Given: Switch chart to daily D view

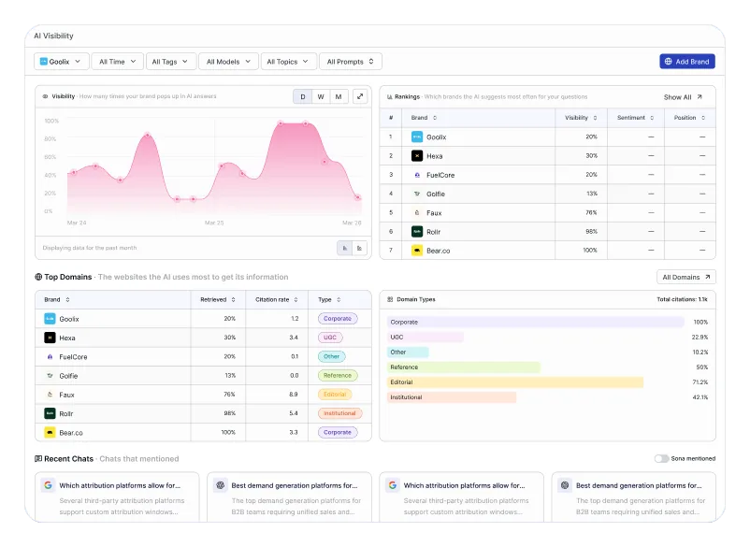Looking at the screenshot, I should tap(302, 96).
